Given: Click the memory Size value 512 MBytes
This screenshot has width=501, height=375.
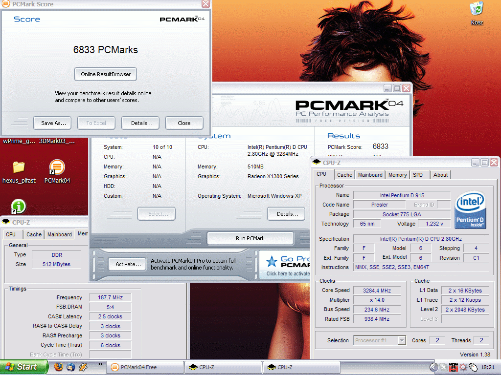Looking at the screenshot, I should pos(57,264).
